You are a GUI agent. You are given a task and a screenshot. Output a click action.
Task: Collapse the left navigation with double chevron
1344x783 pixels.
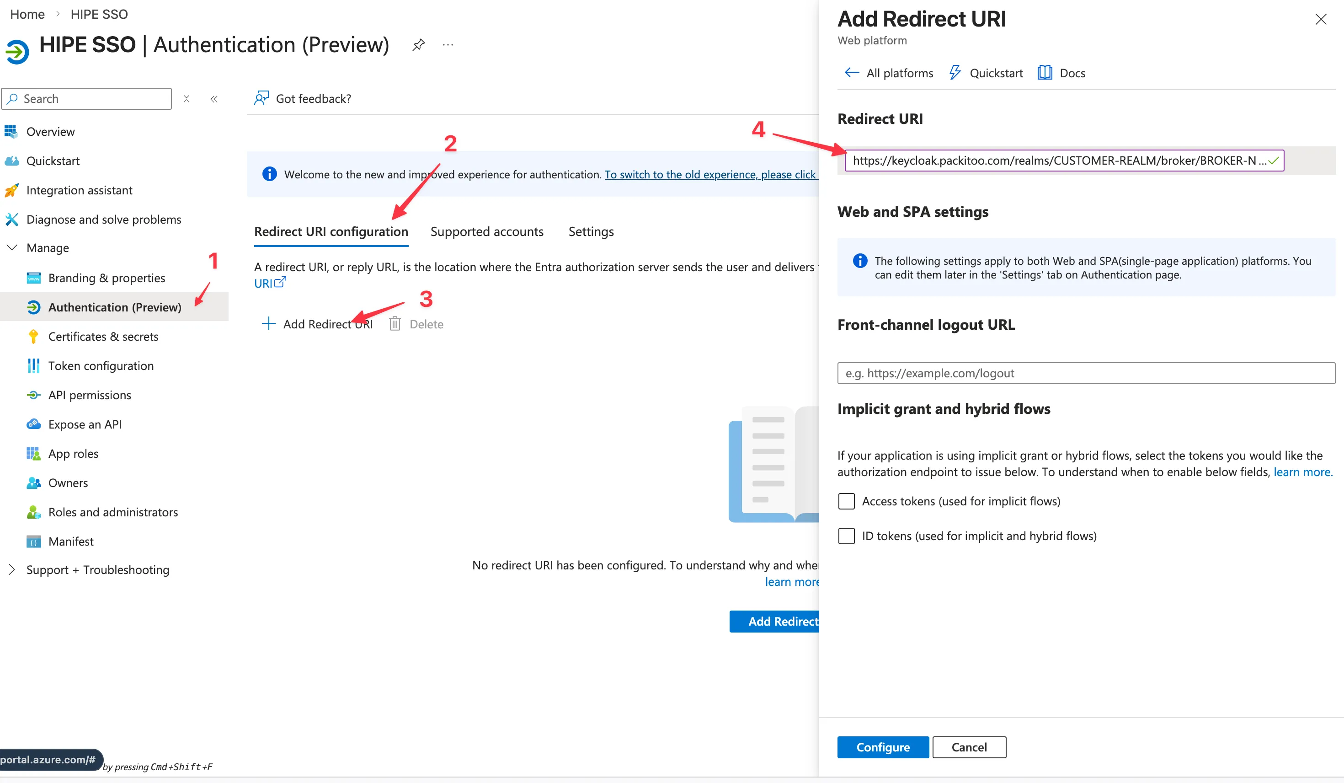click(x=214, y=99)
